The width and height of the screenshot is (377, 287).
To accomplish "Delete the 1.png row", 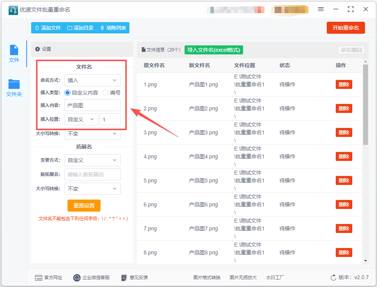I will (344, 85).
